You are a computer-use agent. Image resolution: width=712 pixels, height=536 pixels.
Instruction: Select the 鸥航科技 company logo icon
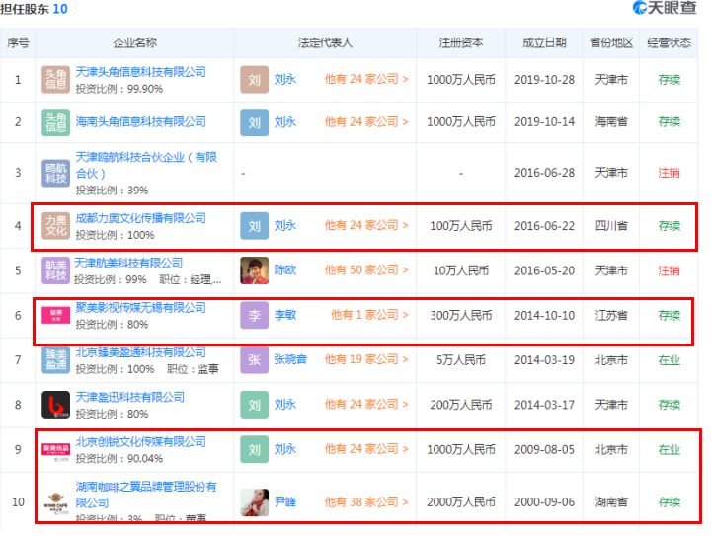(x=56, y=173)
